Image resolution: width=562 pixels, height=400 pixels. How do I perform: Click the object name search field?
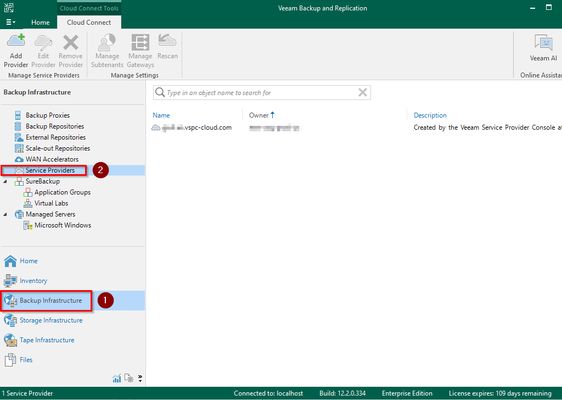262,92
